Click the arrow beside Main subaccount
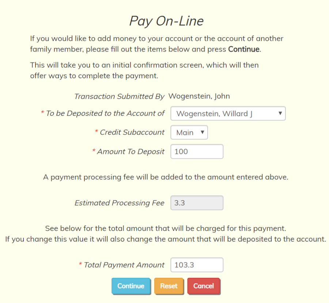This screenshot has height=303, width=329. (202, 132)
